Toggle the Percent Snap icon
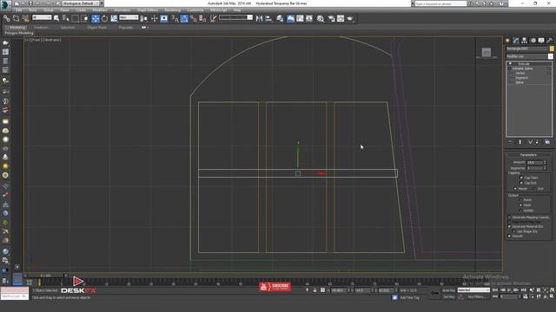 coord(194,18)
